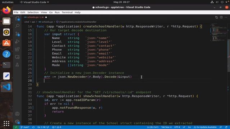230x129 pixels.
Task: Show Applications grid in the dock
Action: coord(6,124)
